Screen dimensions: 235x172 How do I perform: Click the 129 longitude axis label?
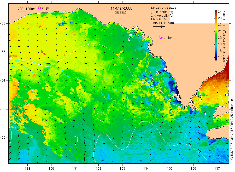pos(28,169)
